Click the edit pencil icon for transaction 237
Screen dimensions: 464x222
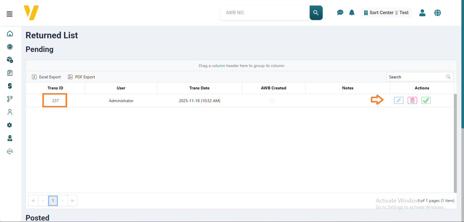tap(398, 100)
